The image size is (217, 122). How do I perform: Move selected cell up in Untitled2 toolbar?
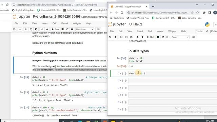click(x=137, y=37)
